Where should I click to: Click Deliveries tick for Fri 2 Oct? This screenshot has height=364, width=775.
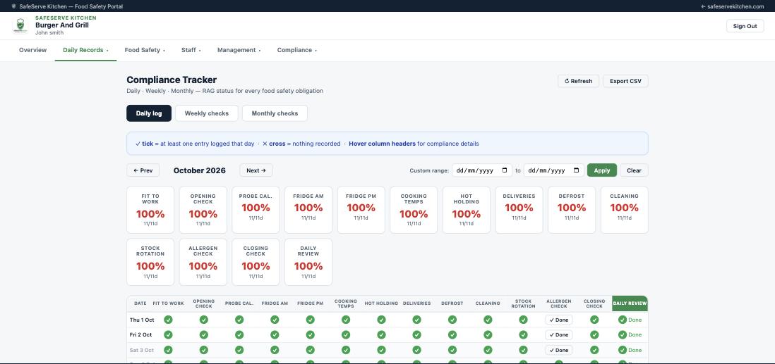(416, 334)
